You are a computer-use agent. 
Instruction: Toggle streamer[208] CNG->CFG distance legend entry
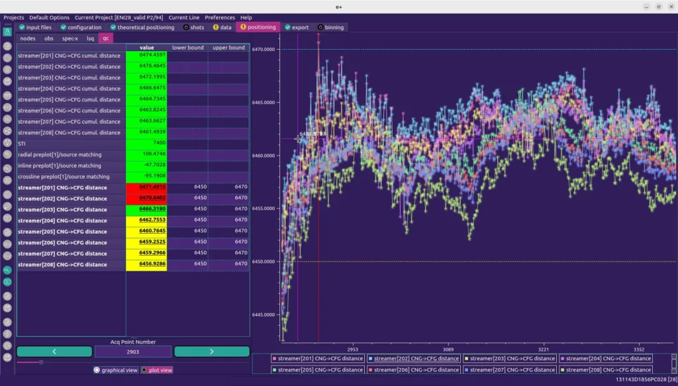(x=605, y=370)
